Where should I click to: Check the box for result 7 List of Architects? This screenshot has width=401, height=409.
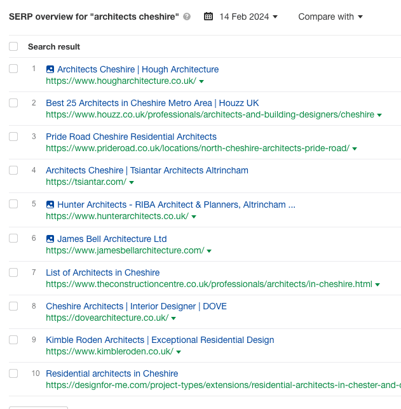(x=13, y=272)
